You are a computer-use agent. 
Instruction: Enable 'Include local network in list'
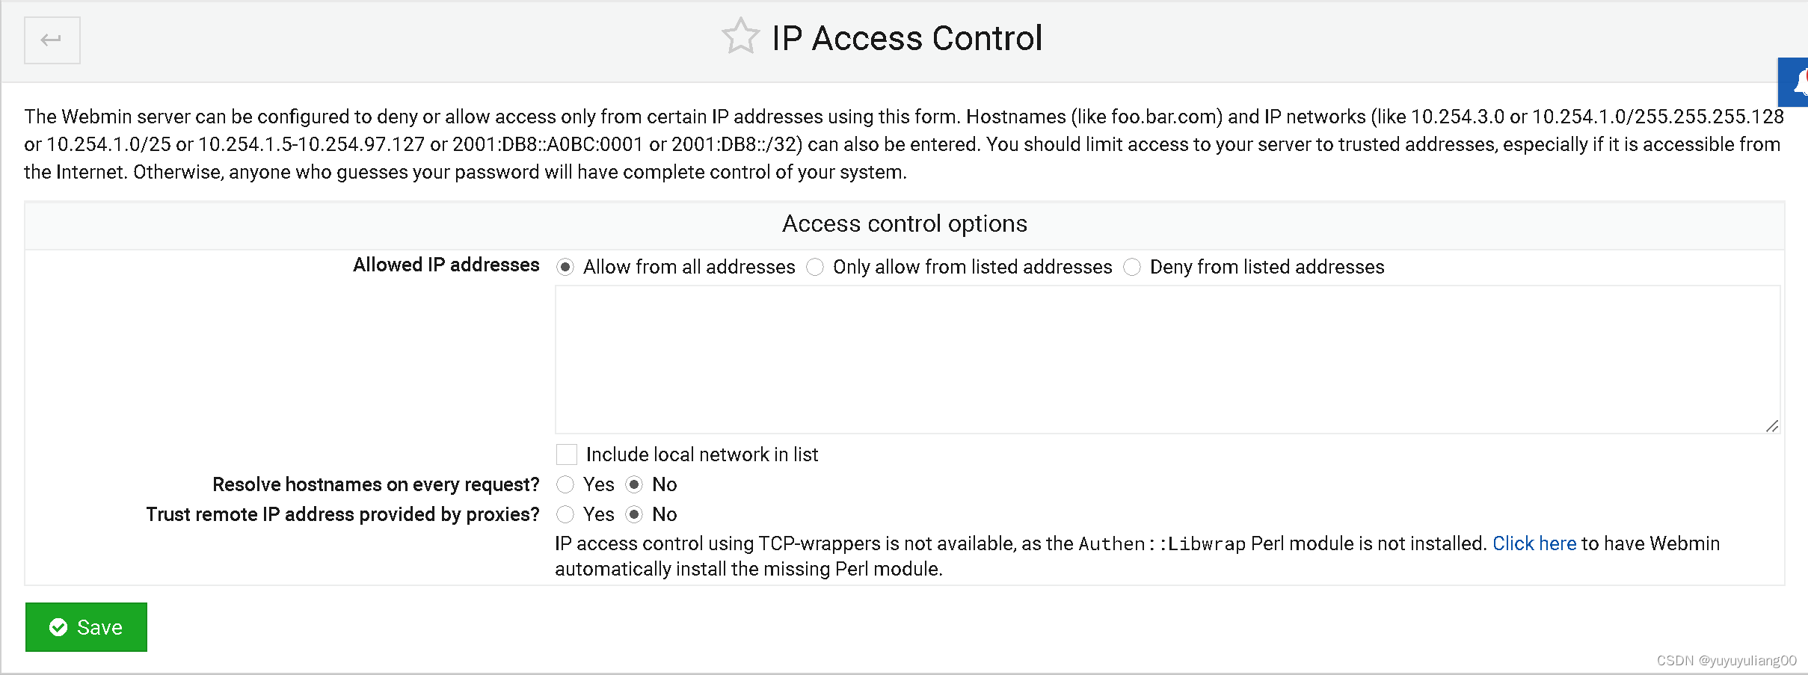566,454
